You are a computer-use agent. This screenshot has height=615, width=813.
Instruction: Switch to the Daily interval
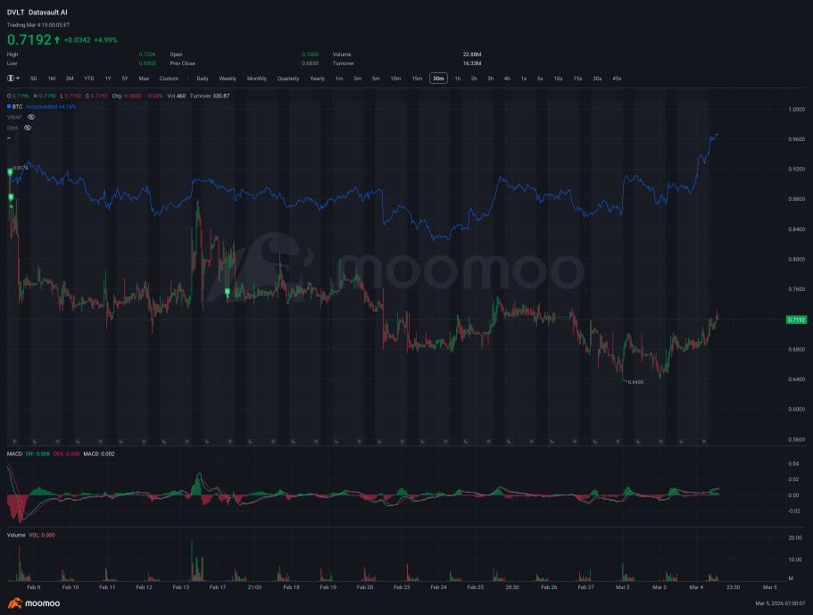click(x=203, y=79)
